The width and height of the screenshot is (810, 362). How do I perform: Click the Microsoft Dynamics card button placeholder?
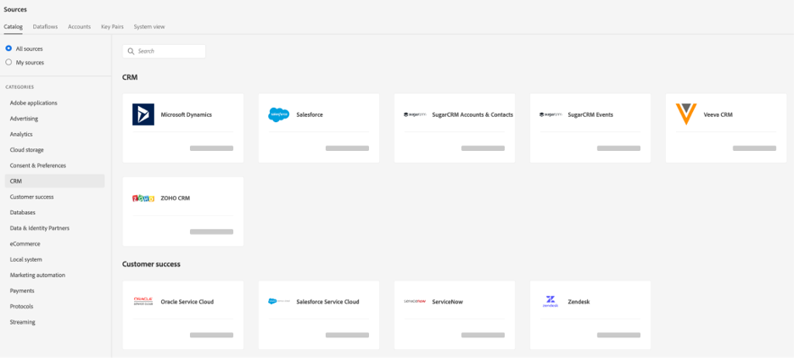[x=212, y=148]
